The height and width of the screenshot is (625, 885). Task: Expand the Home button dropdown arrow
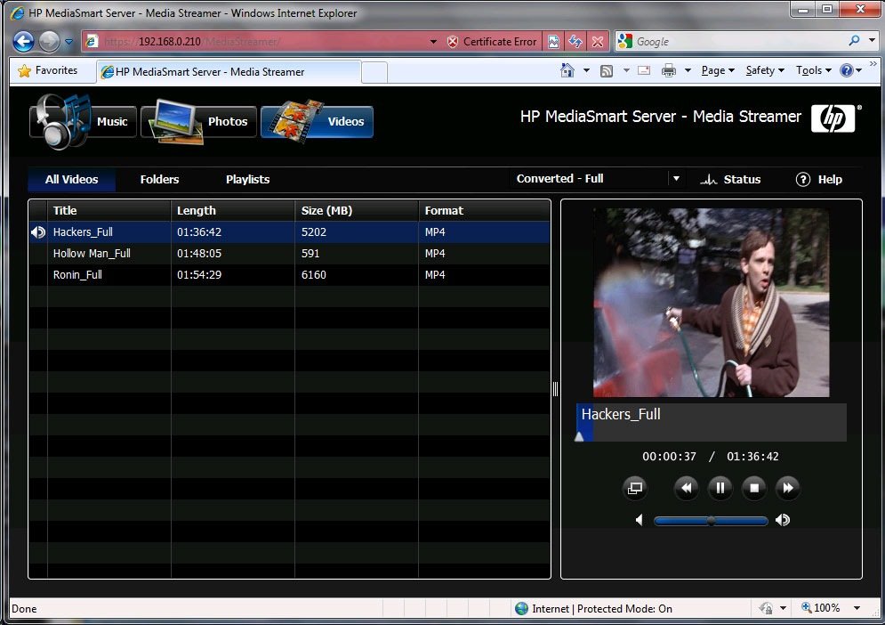click(x=586, y=70)
